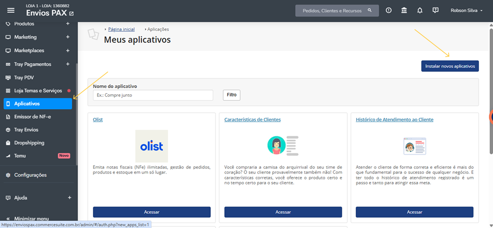Expand the Produtos menu plus sign

pyautogui.click(x=68, y=24)
